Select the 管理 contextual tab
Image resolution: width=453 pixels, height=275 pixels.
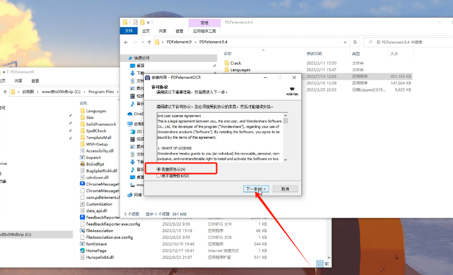pos(204,23)
